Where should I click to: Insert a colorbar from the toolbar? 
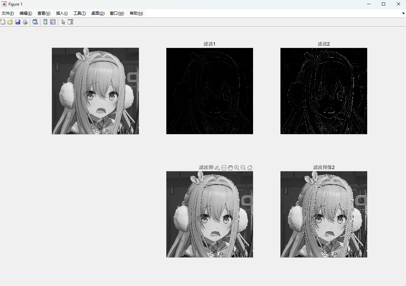tap(45, 22)
